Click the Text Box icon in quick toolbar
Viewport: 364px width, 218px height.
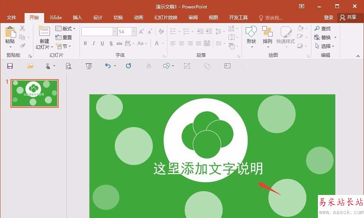[227, 66]
